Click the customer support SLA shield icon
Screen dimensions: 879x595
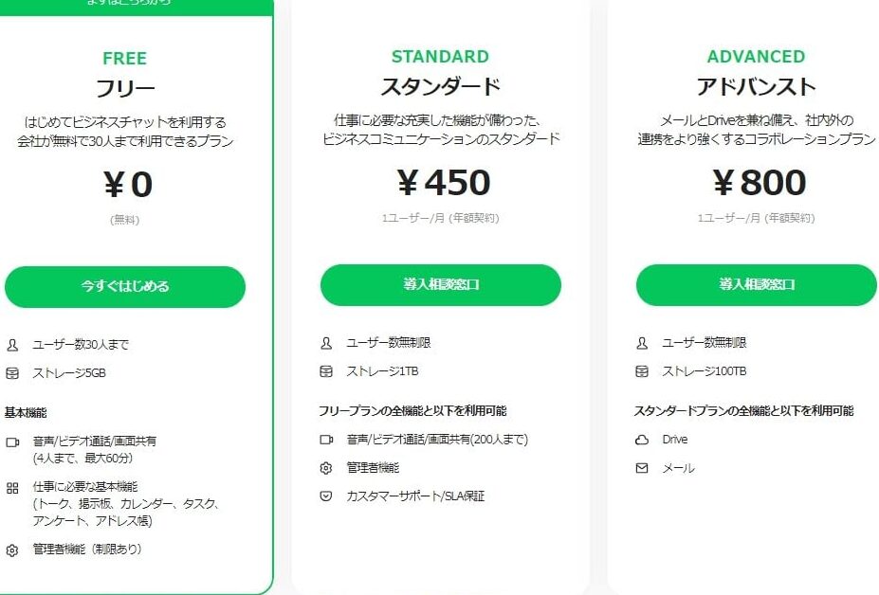(326, 496)
